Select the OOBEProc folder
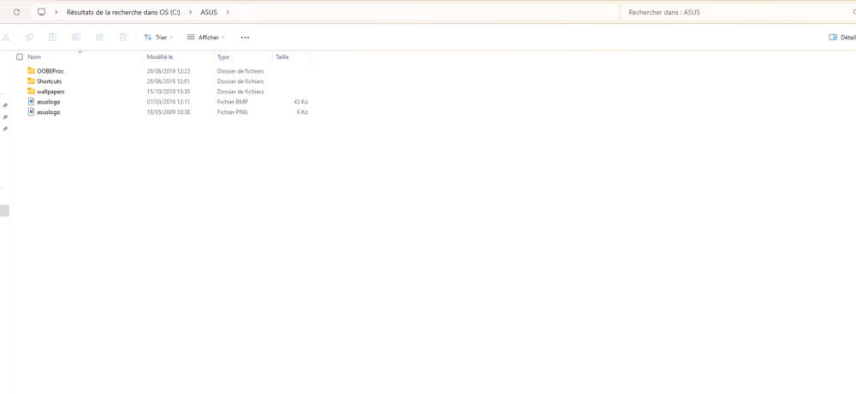This screenshot has width=856, height=394. [x=50, y=71]
